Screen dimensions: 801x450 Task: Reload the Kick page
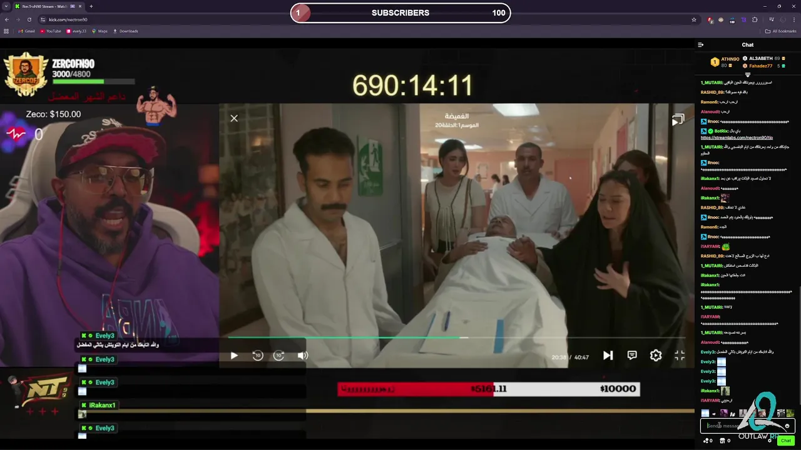29,19
